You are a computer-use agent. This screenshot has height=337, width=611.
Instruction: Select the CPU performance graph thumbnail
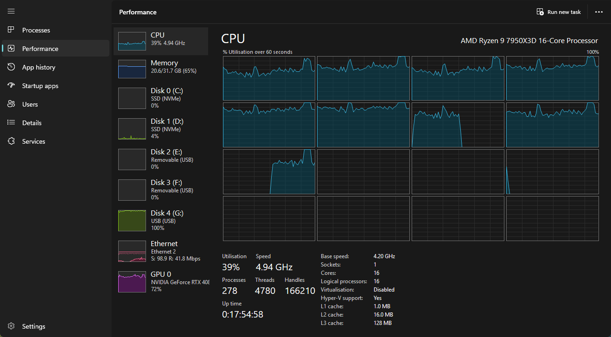[x=132, y=41]
